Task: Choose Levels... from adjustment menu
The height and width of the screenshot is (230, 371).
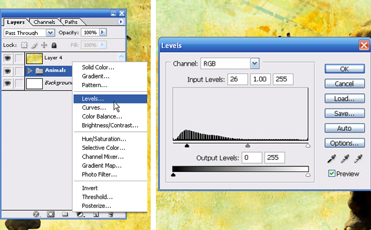Action: pos(110,99)
